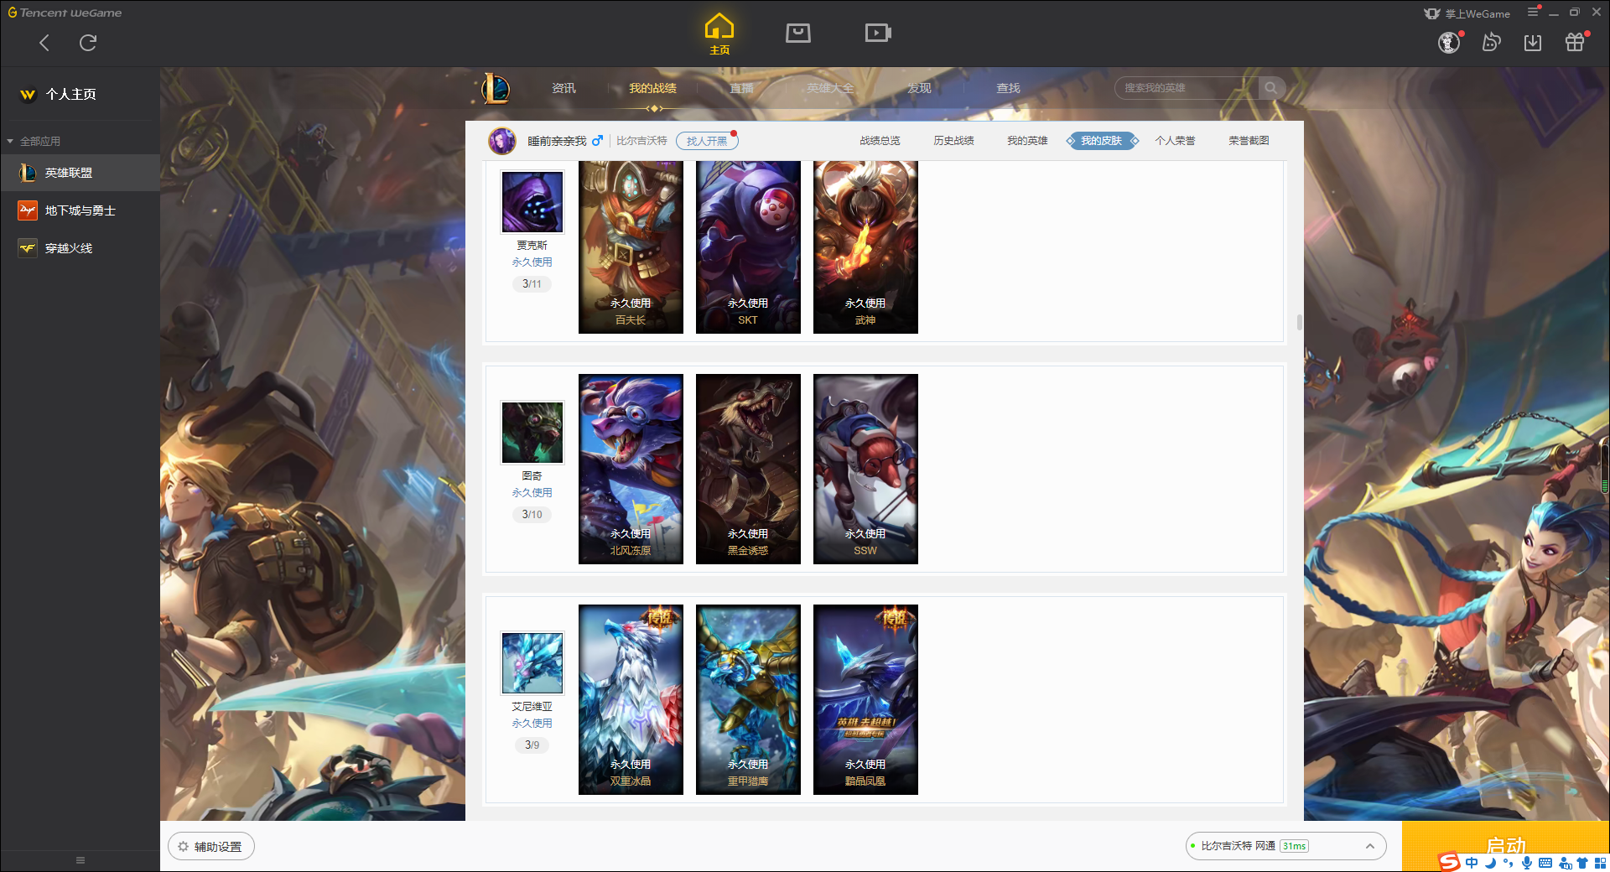Open the gift box icon
The width and height of the screenshot is (1610, 872).
point(1575,42)
